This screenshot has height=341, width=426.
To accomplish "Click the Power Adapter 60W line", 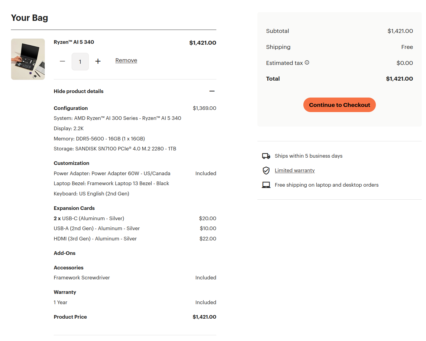I will point(112,173).
